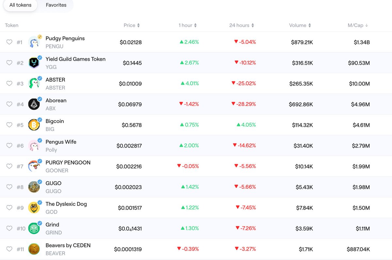The image size is (392, 260).
Task: Open the ABSTER token logo
Action: pos(34,83)
